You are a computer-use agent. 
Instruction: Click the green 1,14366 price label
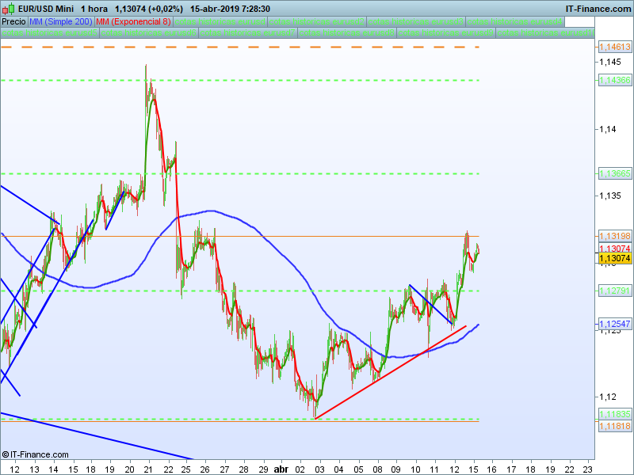(615, 80)
